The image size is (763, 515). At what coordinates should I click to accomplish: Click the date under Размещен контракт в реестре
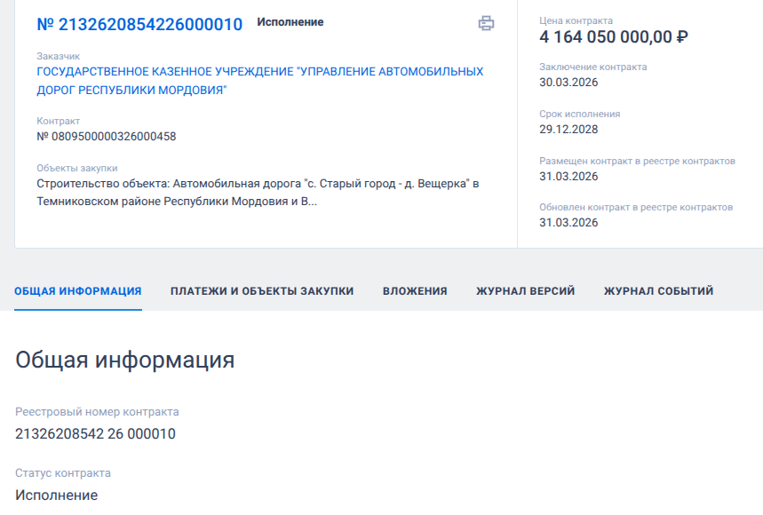(x=568, y=176)
